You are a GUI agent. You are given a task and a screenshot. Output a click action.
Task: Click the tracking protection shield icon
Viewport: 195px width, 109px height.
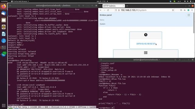coord(116,10)
